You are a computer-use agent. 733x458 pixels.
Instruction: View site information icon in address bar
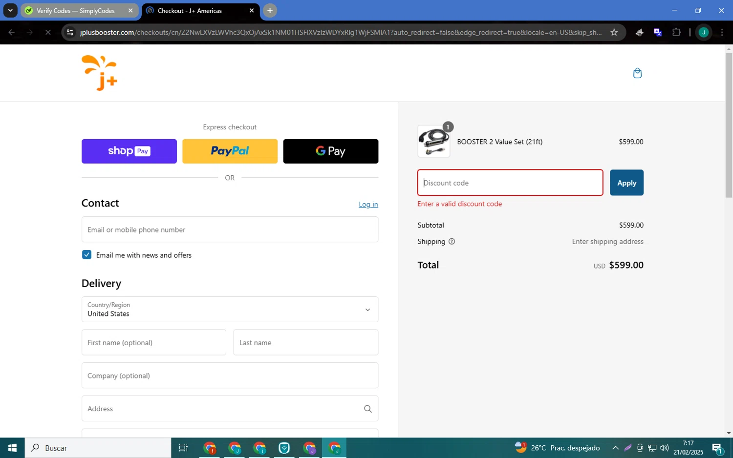[70, 32]
